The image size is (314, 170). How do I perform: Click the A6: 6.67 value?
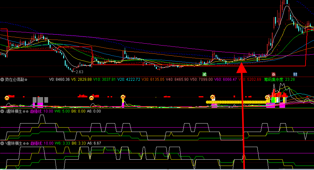click(x=94, y=143)
